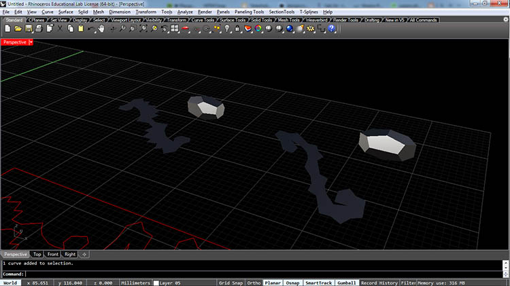Switch to the Curve Tools toolbar tab

click(203, 20)
